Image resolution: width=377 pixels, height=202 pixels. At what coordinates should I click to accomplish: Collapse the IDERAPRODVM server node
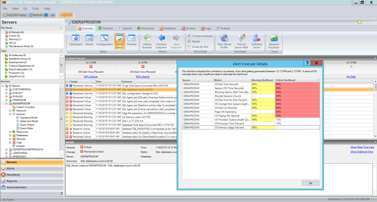[x=7, y=103]
